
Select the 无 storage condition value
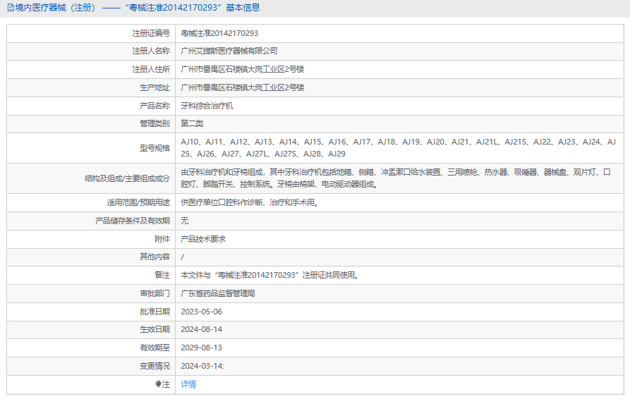click(x=184, y=221)
